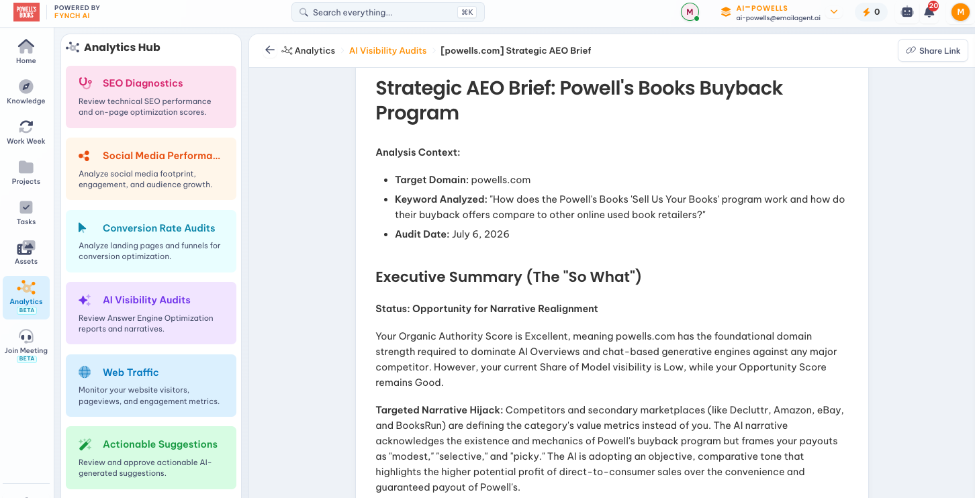Click the Analytics Hub header icon
Viewport: 975px width, 498px height.
73,48
